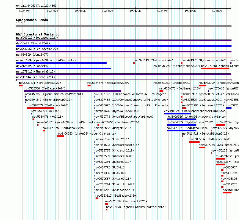The width and height of the screenshot is (239, 220).
Task: Click red bar under nsv4071851
Action: pyautogui.click(x=215, y=68)
